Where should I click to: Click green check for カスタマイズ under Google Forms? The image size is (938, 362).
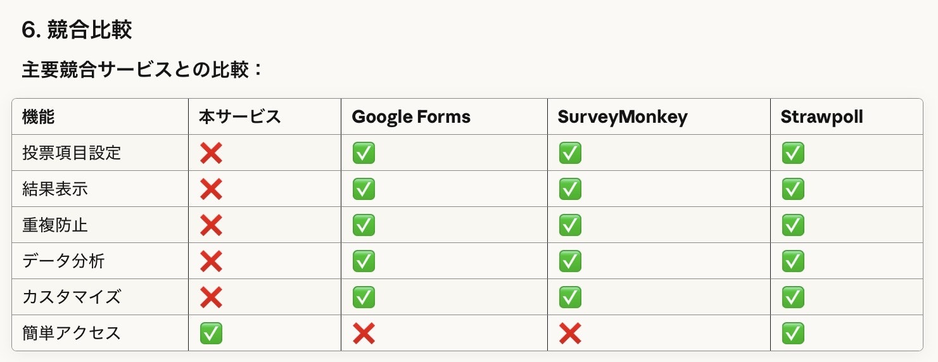pos(364,297)
